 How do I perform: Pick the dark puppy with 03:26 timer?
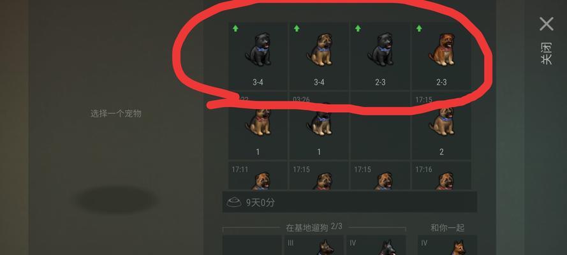click(319, 126)
